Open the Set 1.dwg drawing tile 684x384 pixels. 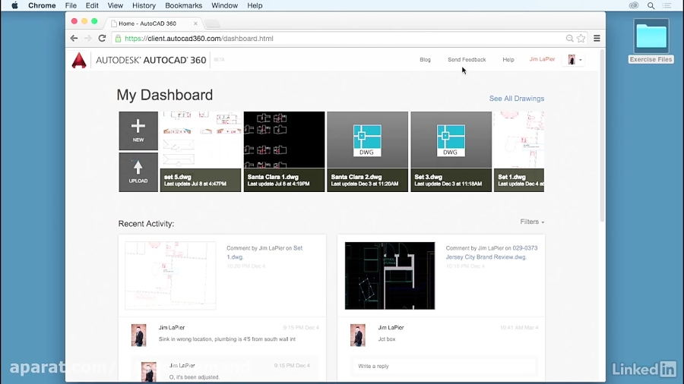[x=519, y=152]
